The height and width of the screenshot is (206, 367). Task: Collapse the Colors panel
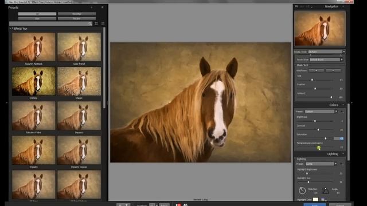343,105
